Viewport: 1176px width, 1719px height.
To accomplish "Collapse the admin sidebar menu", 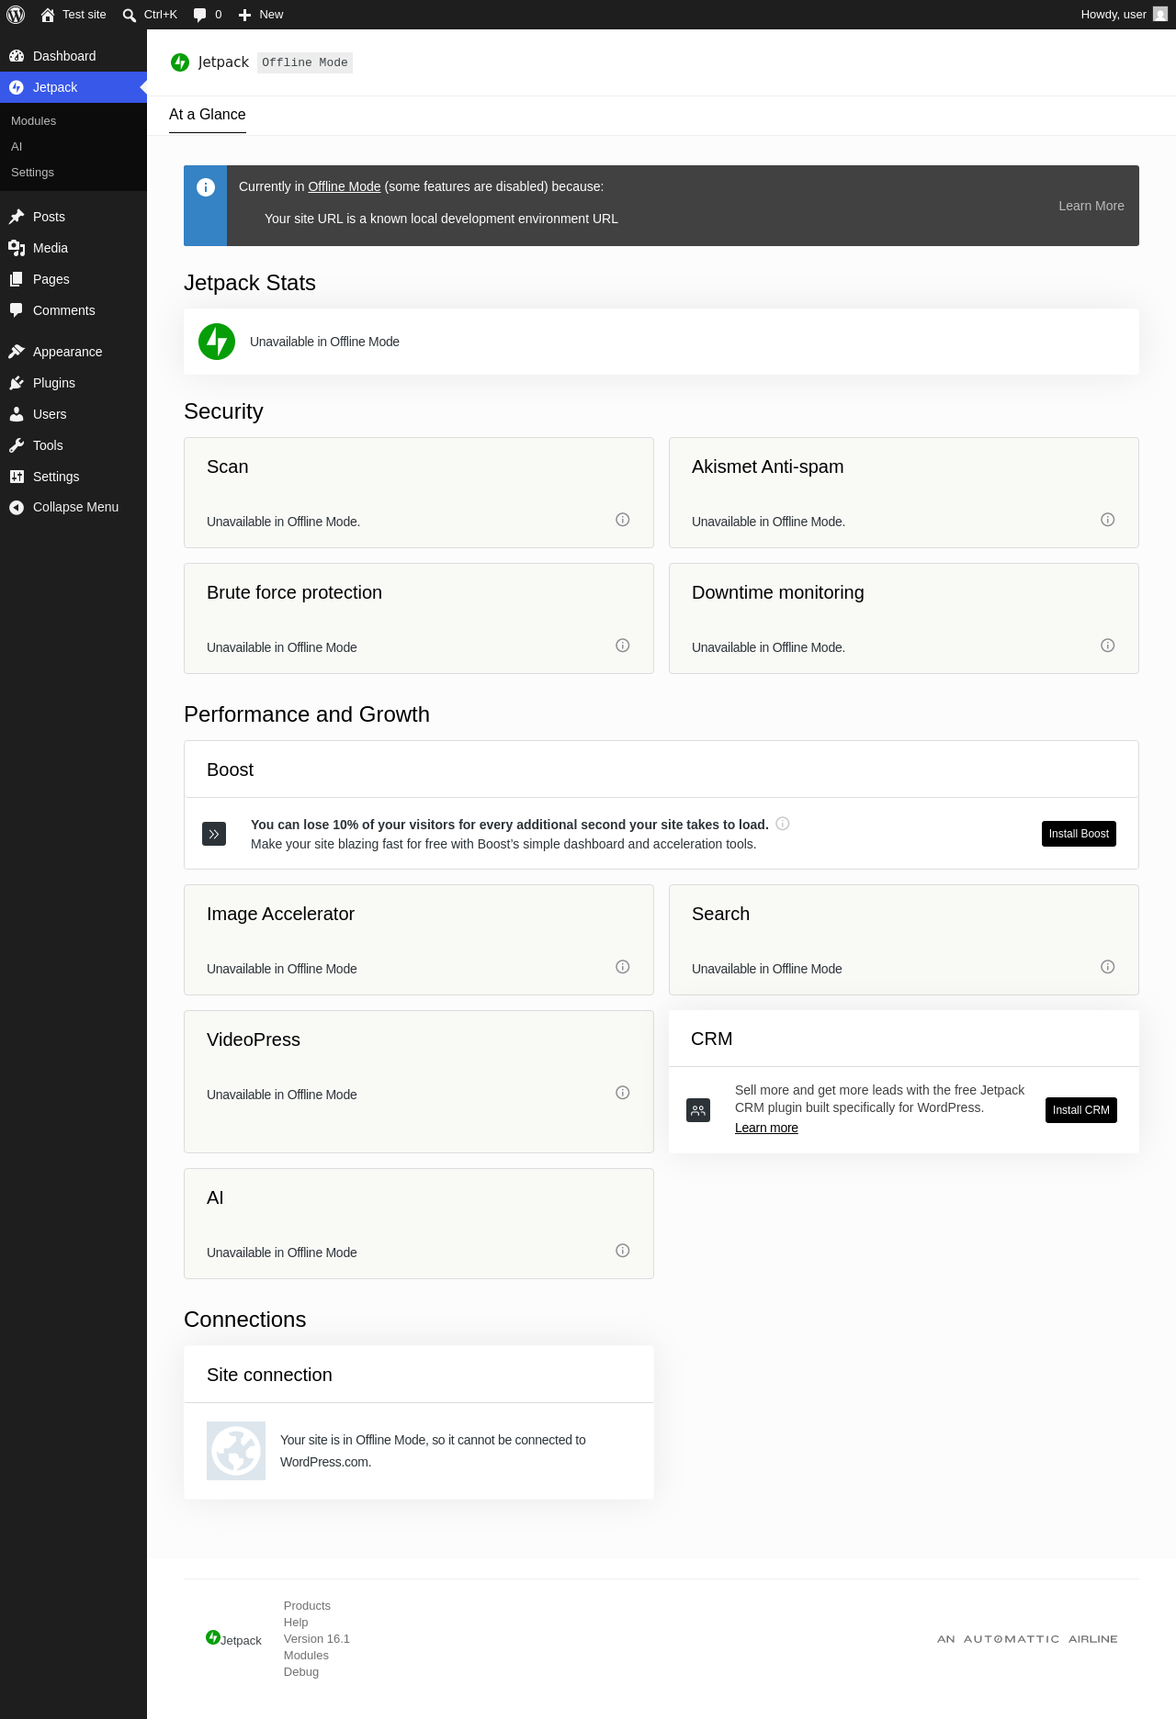I will pos(73,507).
